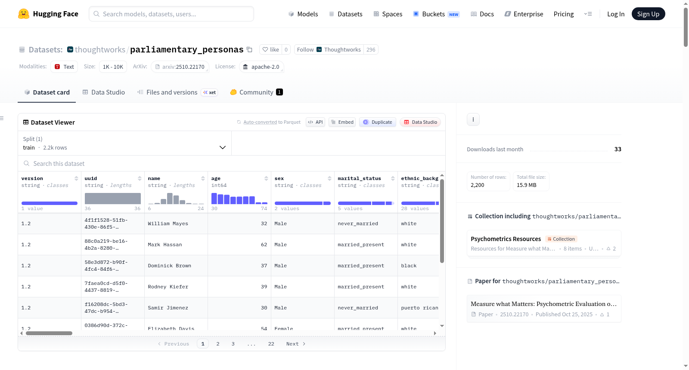Image resolution: width=689 pixels, height=370 pixels.
Task: Toggle the left sidebar table of contents icon
Action: click(x=2, y=118)
